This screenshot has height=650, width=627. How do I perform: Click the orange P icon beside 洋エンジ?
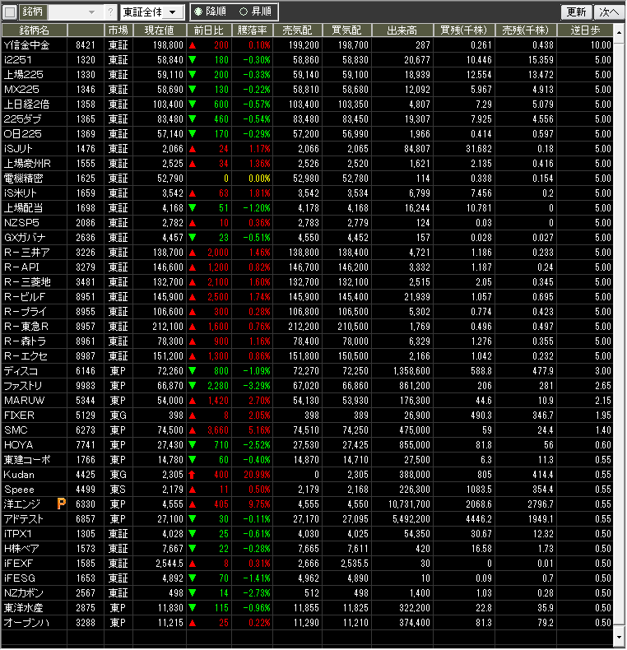click(x=61, y=504)
